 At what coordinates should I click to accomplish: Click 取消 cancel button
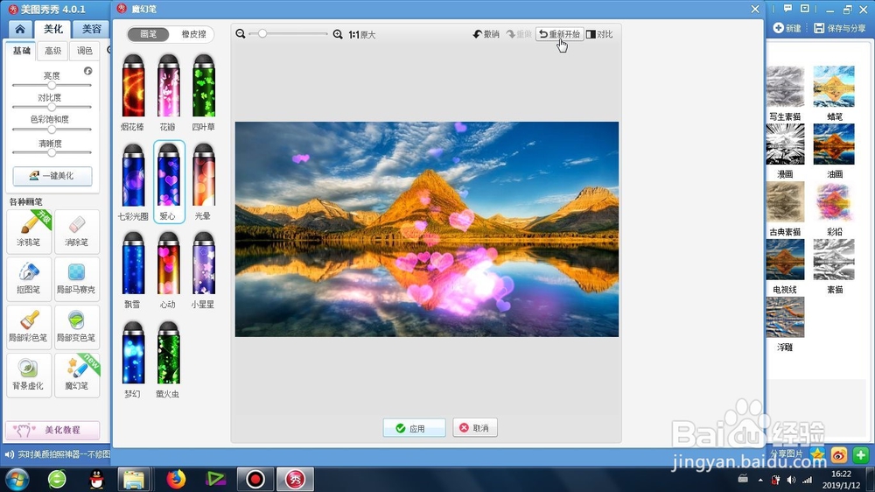pos(475,428)
